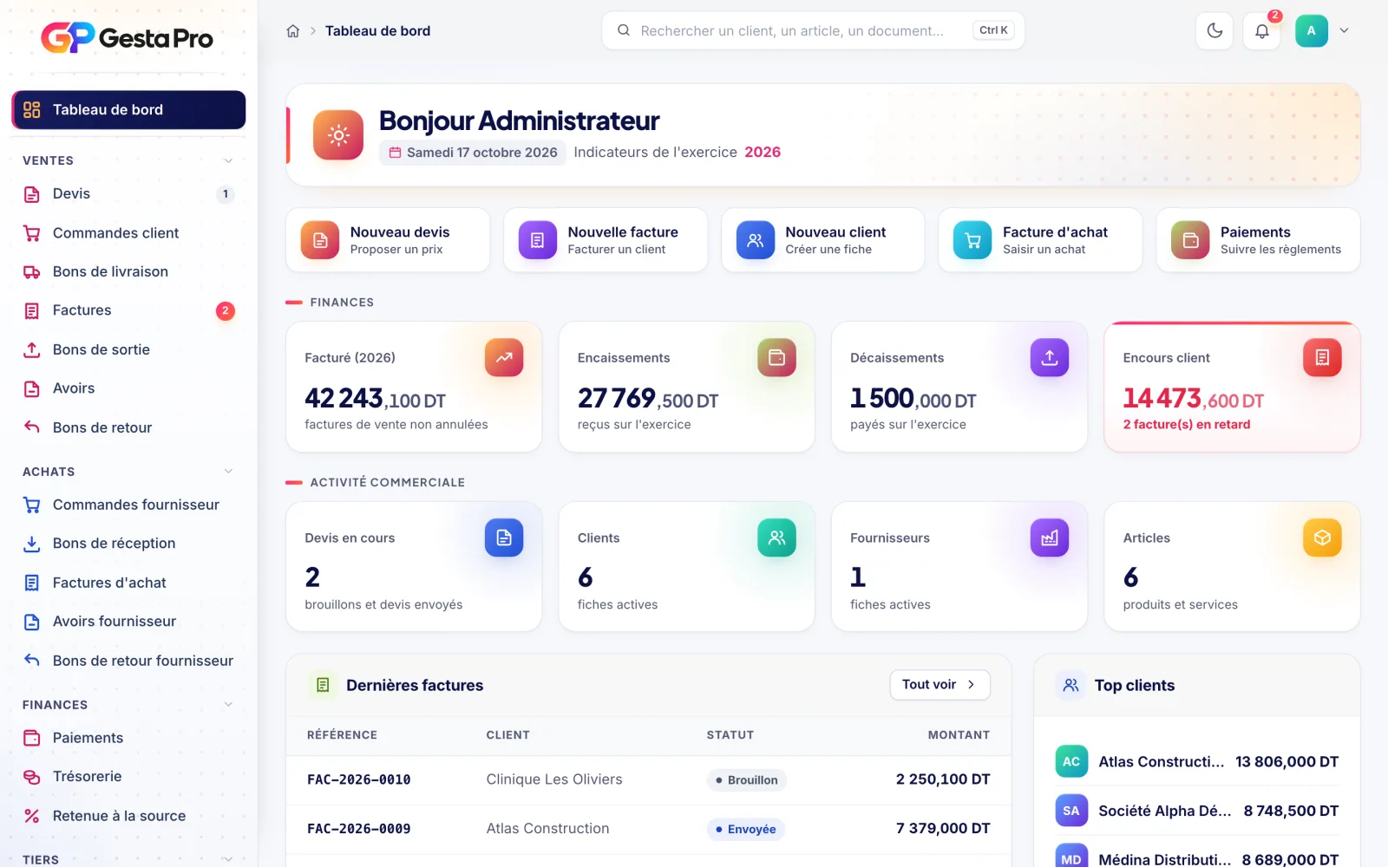The image size is (1388, 867).
Task: Click the Retenue à la source percent icon
Action: tap(32, 816)
